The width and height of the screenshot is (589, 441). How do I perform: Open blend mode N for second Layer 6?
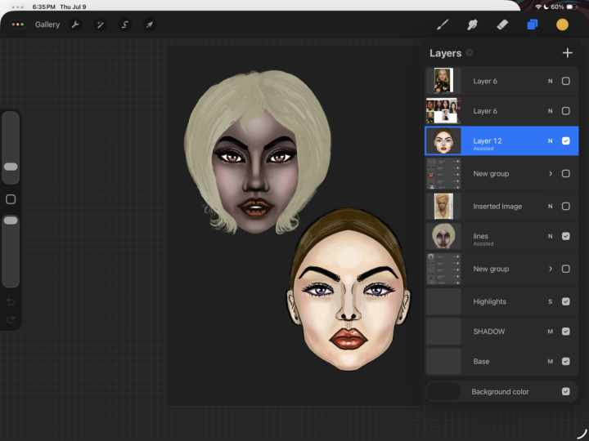(x=551, y=111)
